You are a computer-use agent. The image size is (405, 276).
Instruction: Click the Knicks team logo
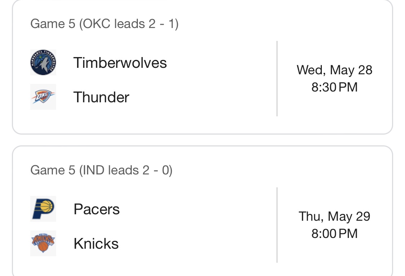43,243
